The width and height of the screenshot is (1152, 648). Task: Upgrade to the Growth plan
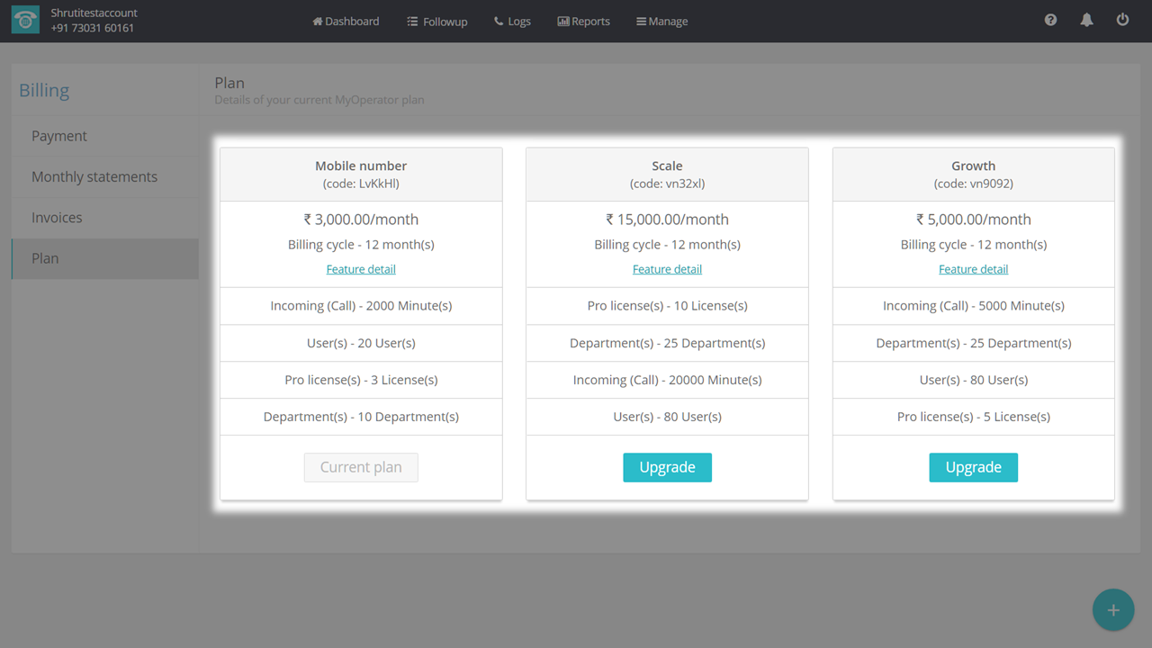973,467
